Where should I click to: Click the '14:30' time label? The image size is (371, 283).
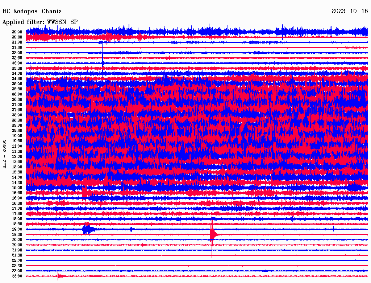click(x=17, y=182)
